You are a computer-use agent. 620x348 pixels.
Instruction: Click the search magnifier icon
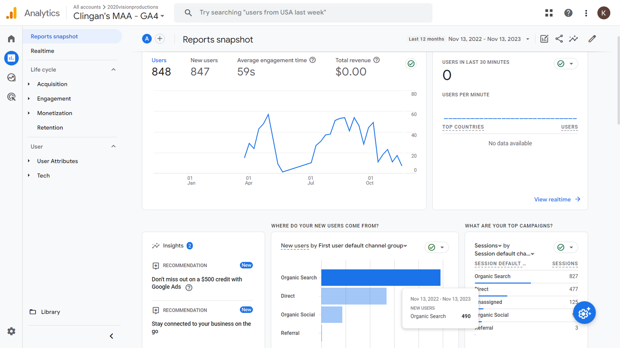188,13
